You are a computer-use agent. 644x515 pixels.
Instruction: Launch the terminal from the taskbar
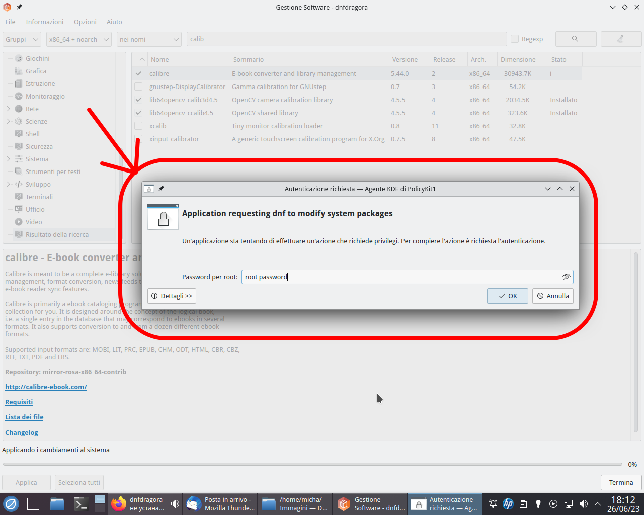pyautogui.click(x=82, y=504)
